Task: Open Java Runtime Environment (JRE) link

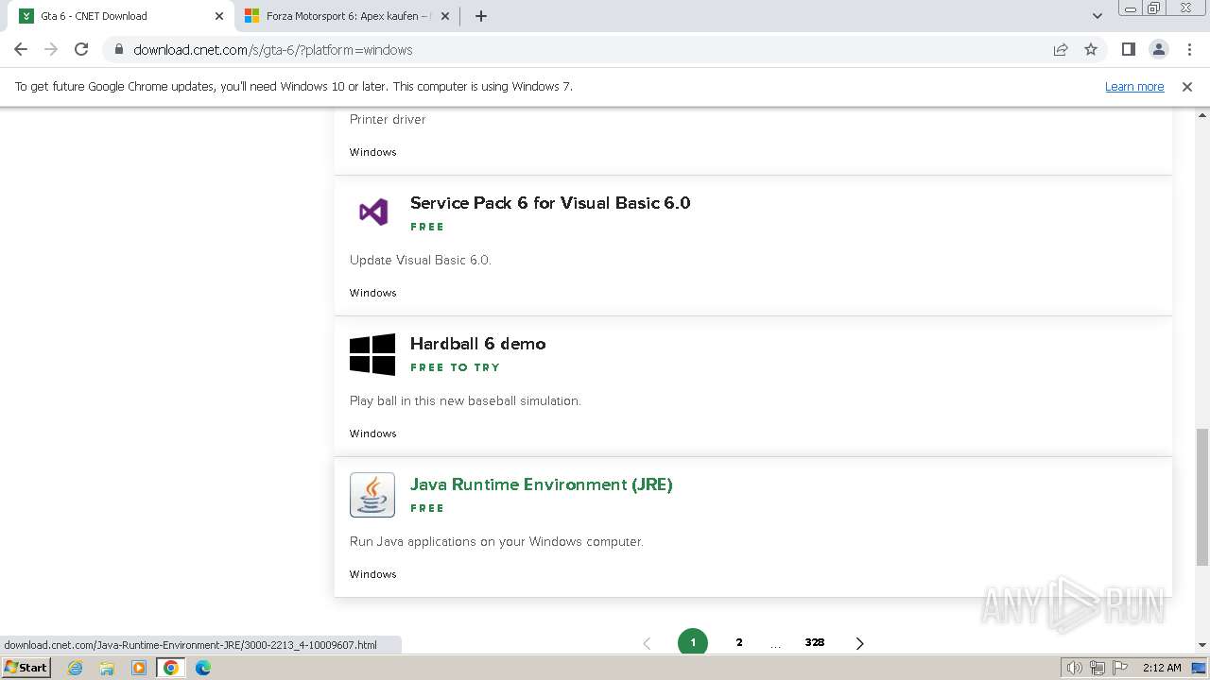Action: tap(542, 484)
